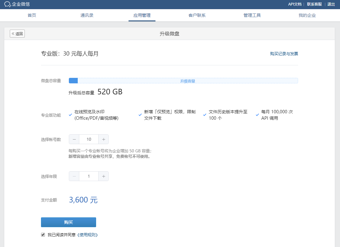The height and width of the screenshot is (247, 340).
Task: Click the 返回 back button
Action: [x=17, y=34]
